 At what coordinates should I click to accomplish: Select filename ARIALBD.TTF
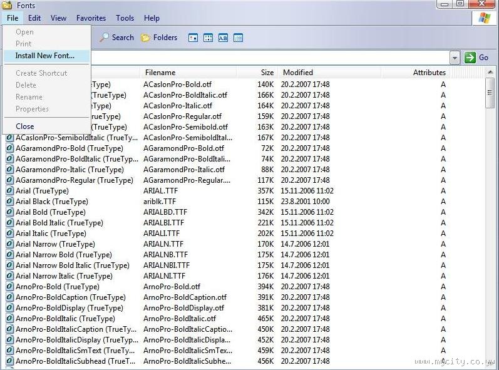point(165,212)
